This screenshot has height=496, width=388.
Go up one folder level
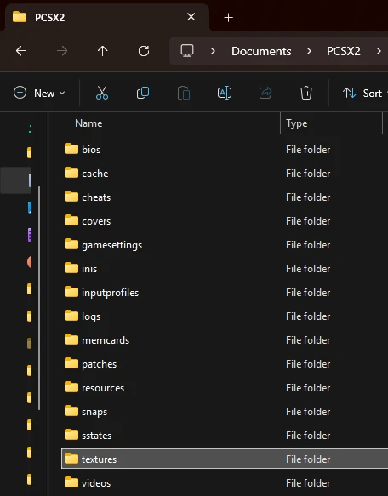pos(103,50)
